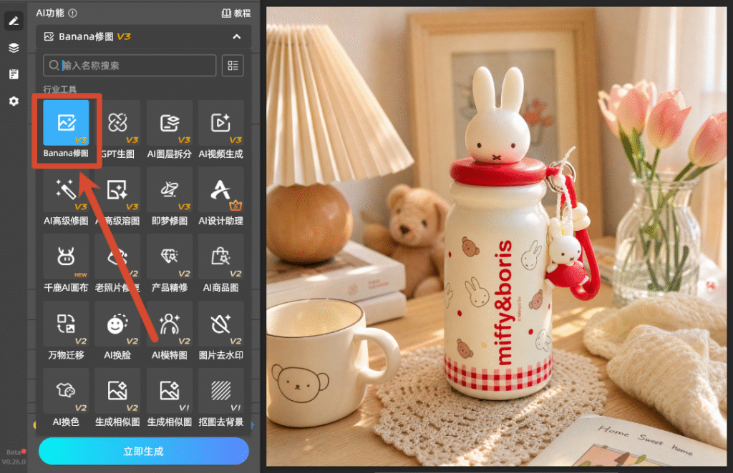Collapse the Banana修图 V3 dropdown

(x=236, y=36)
